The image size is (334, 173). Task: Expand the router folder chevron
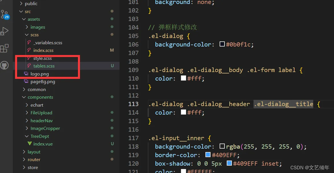(x=24, y=159)
